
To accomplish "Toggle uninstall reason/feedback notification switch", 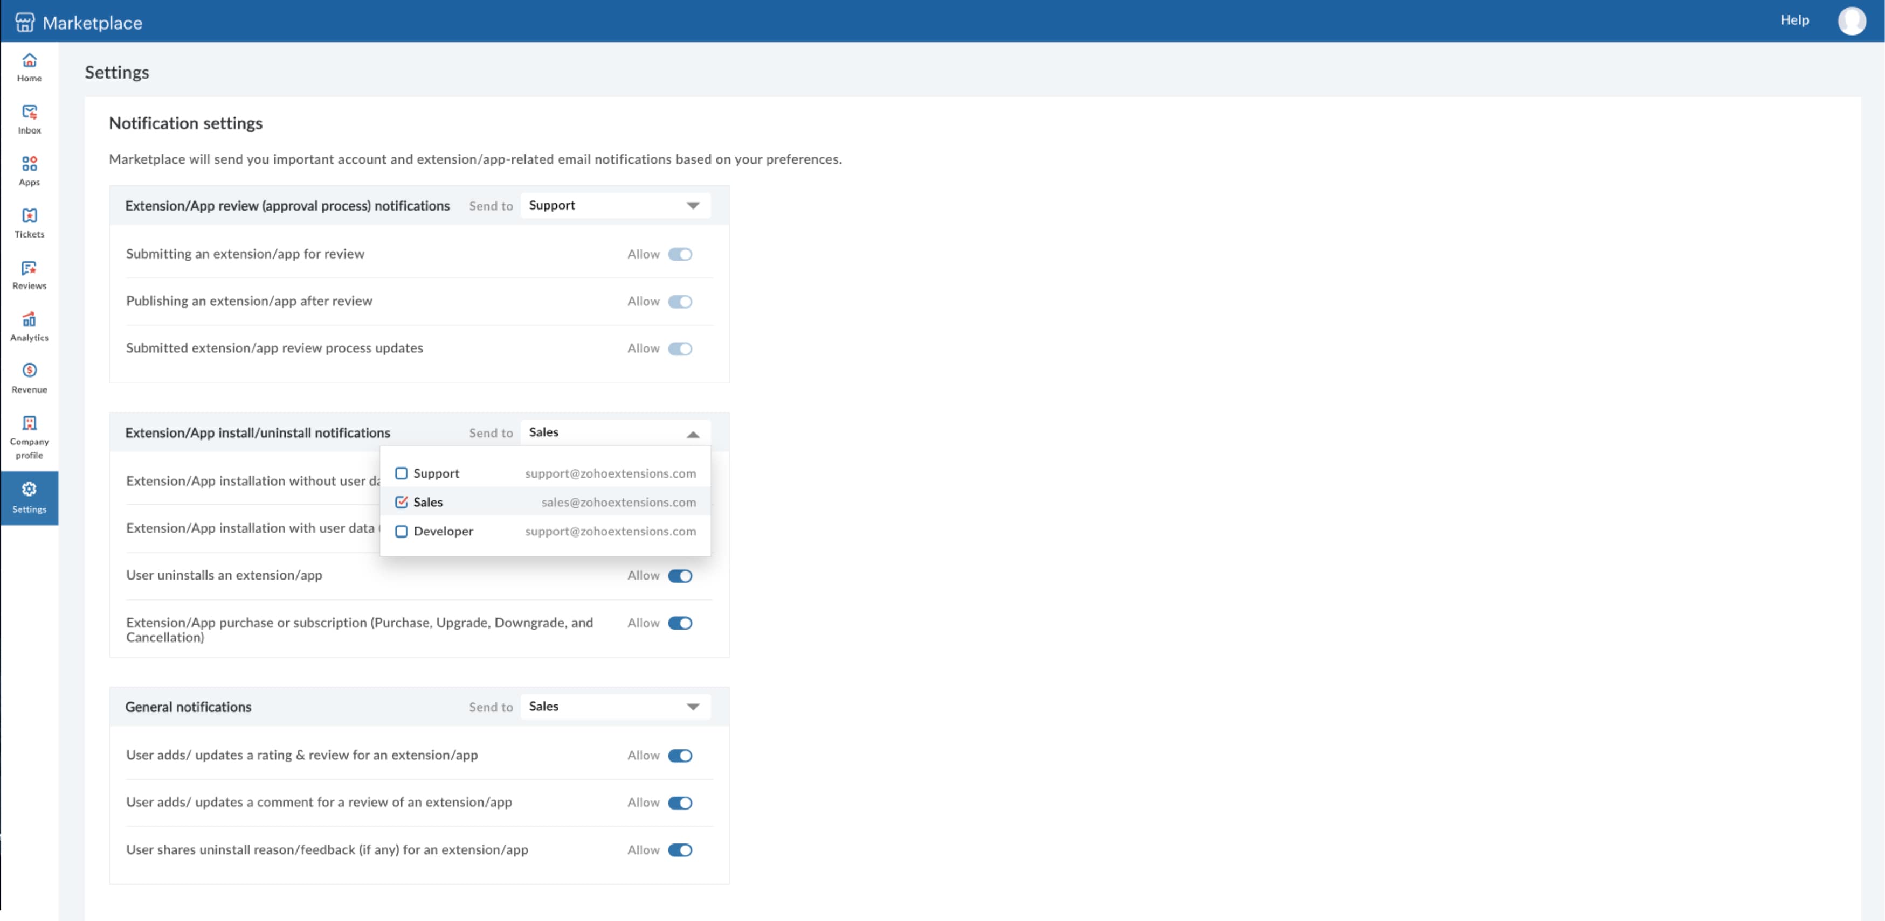I will click(680, 850).
